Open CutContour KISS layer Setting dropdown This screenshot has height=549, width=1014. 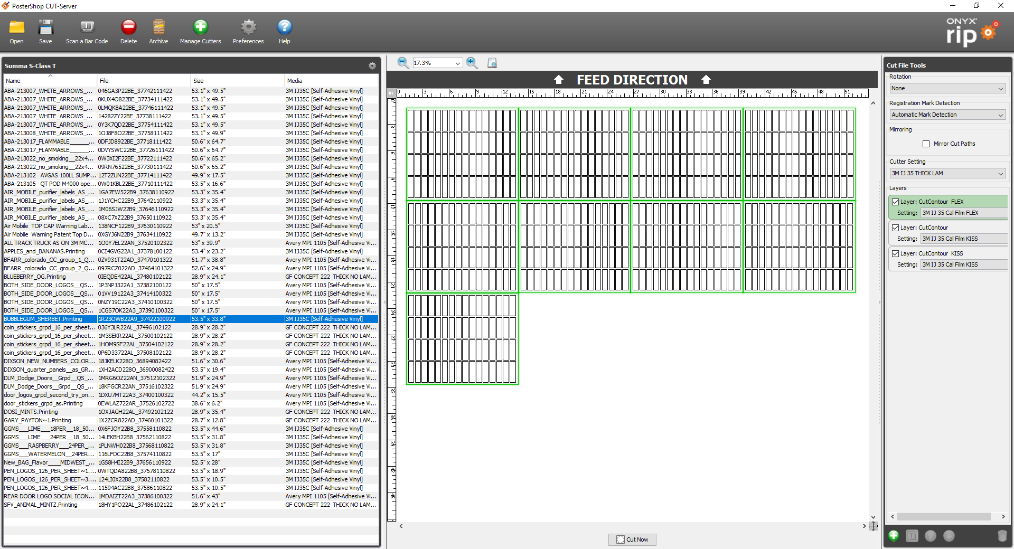(964, 264)
